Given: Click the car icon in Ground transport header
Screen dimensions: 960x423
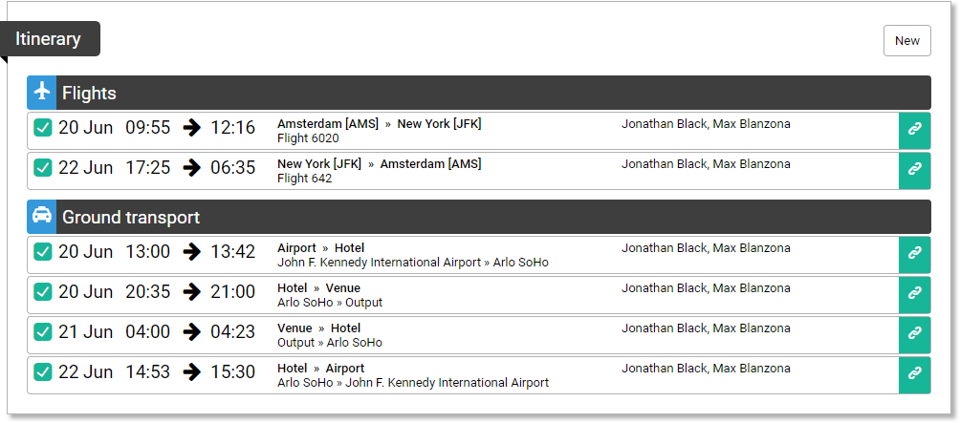Looking at the screenshot, I should 42,217.
